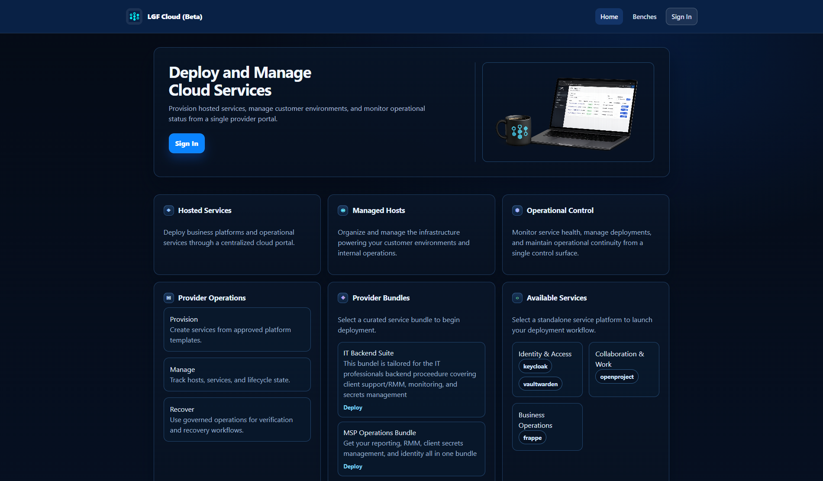This screenshot has height=481, width=823.
Task: Click the Identity & Access category label
Action: pos(545,354)
